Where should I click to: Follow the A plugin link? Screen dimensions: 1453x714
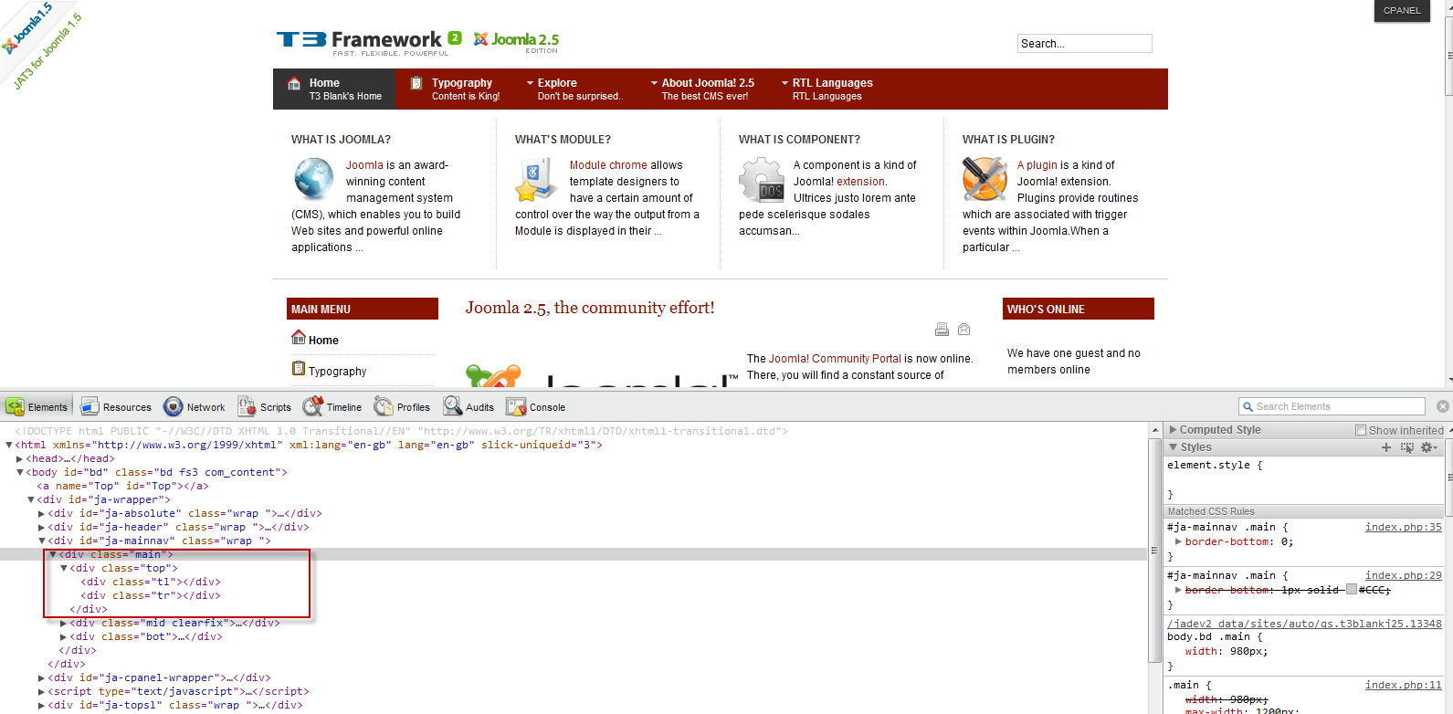pyautogui.click(x=1037, y=165)
